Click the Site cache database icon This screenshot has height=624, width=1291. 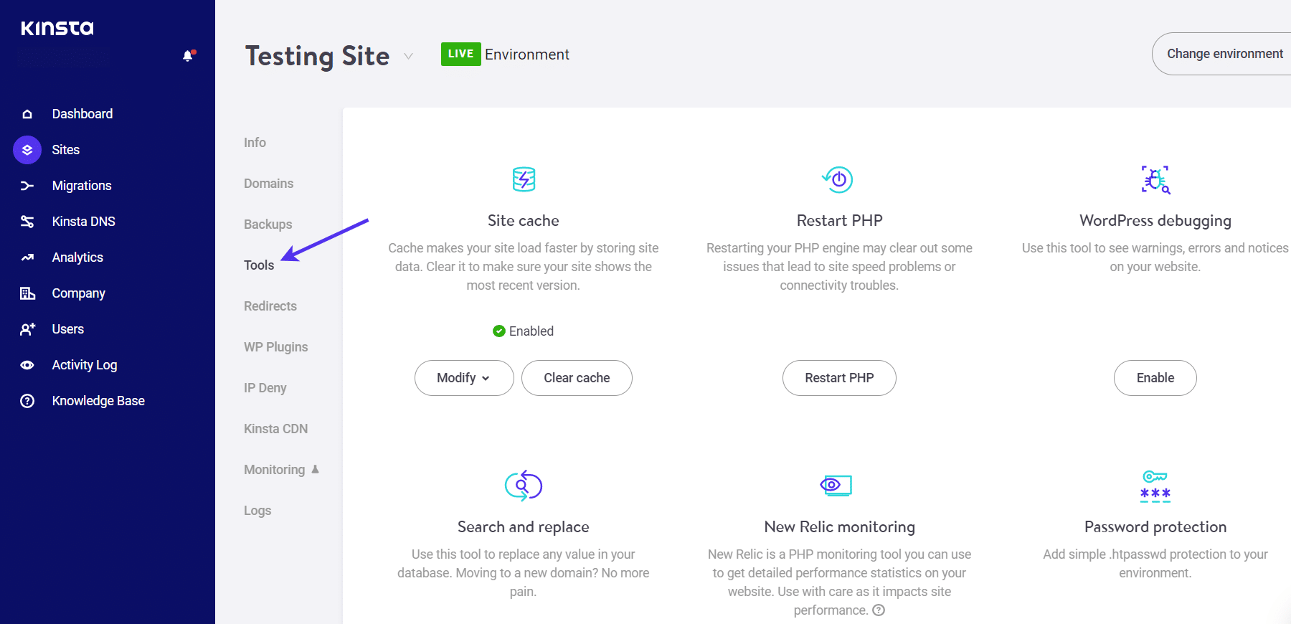pos(524,179)
